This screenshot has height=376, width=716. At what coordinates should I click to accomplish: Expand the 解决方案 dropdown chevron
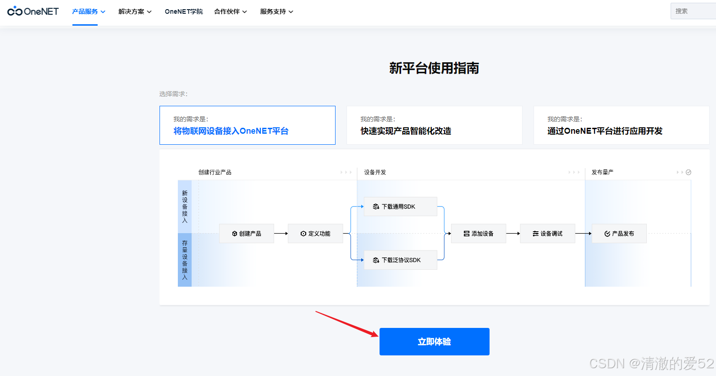149,12
